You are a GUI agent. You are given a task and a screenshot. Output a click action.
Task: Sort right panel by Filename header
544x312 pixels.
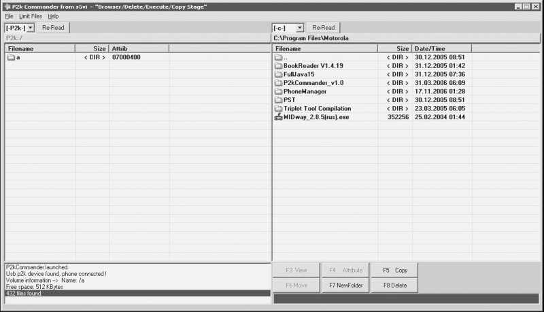point(326,48)
